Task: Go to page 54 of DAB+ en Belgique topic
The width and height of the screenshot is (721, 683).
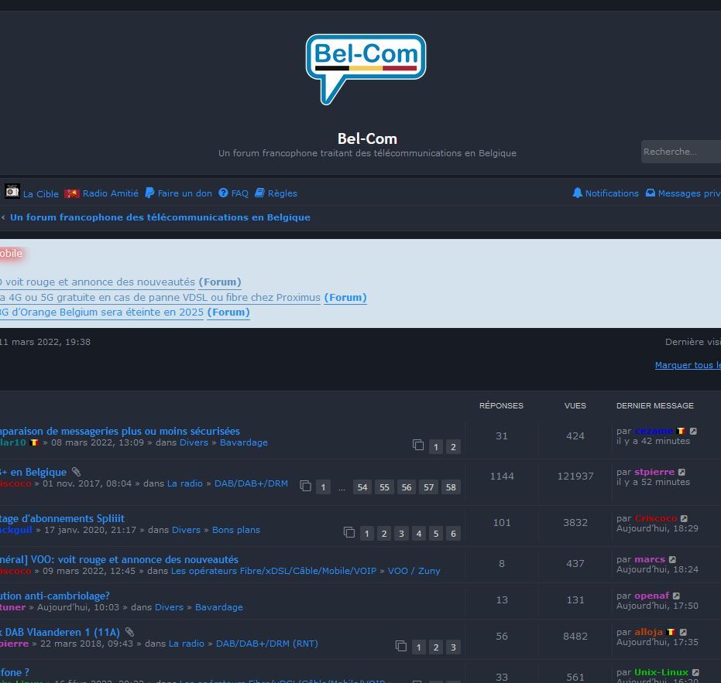Action: [362, 487]
